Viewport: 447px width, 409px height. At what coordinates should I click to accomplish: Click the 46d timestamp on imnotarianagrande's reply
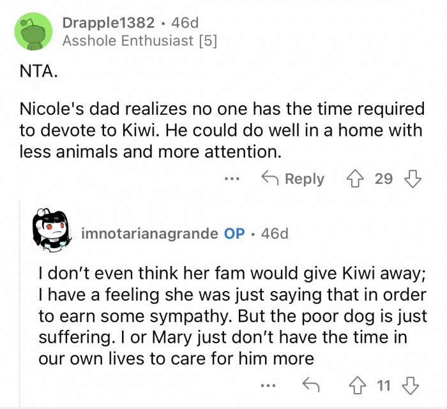[275, 234]
